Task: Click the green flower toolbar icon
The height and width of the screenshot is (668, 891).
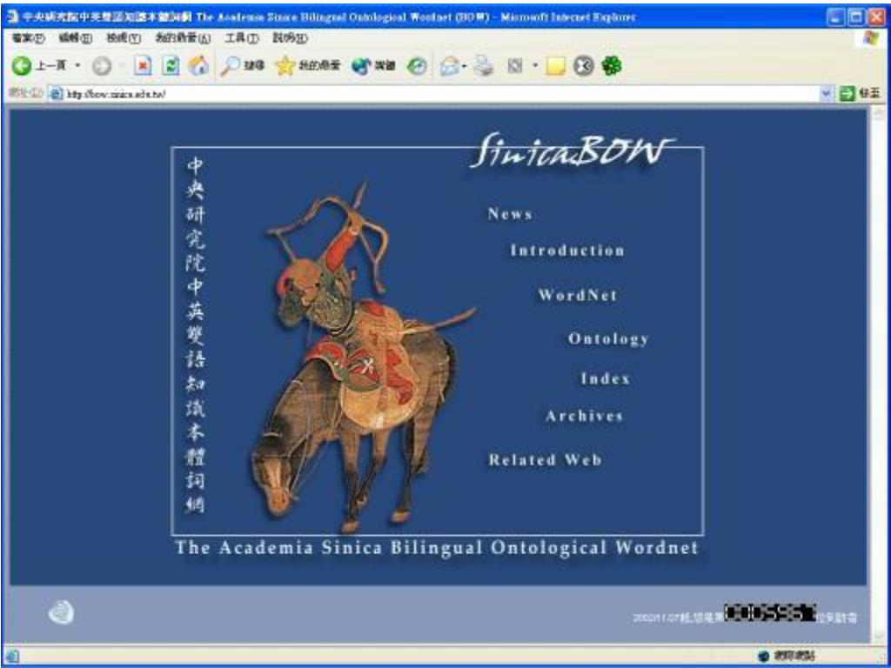Action: click(612, 66)
